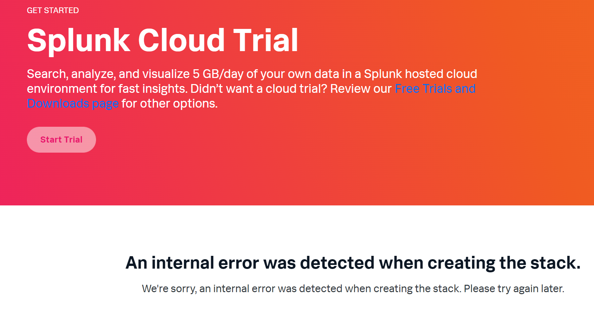This screenshot has width=594, height=313.
Task: Open the Free Trials and Downloads page link
Action: (434, 88)
